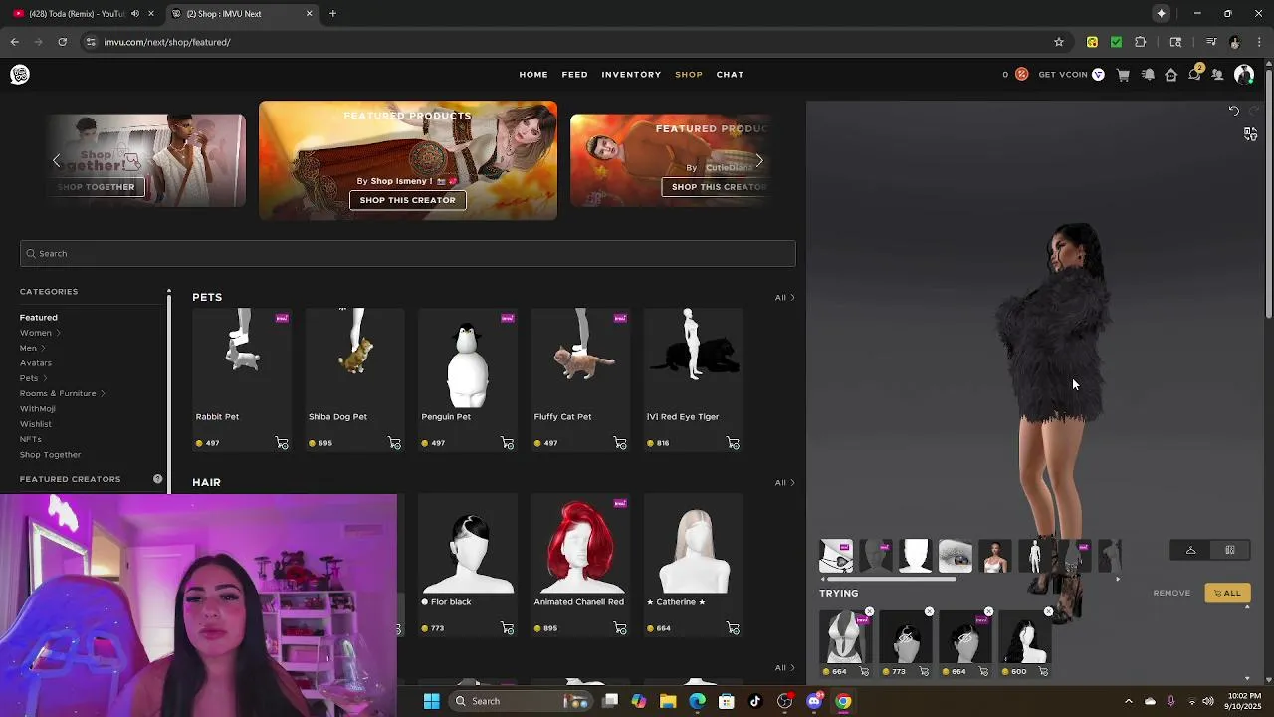
Task: Expand the Rooms & Furniture category
Action: [63, 393]
